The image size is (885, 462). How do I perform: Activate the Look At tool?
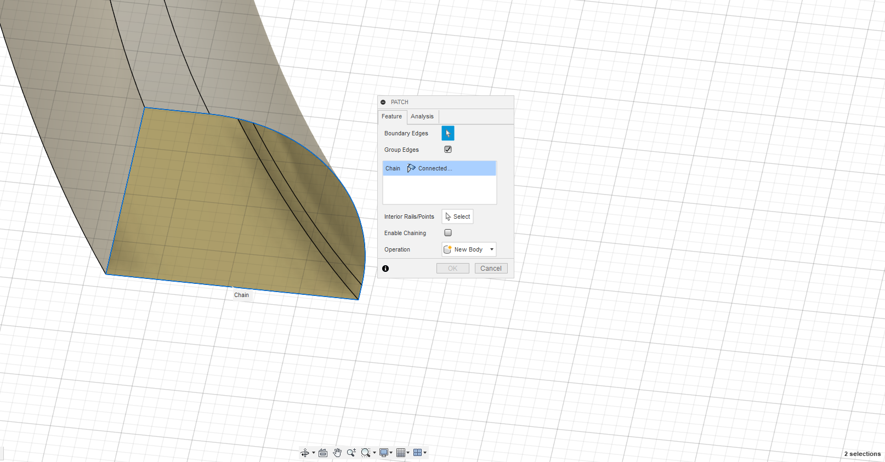[x=323, y=453]
